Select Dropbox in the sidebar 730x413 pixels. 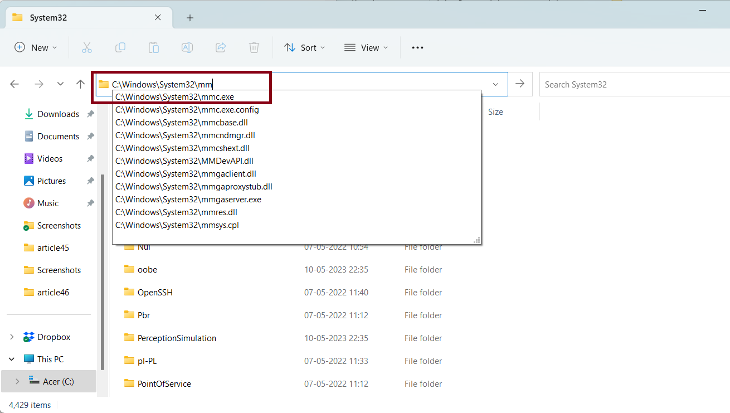click(53, 337)
